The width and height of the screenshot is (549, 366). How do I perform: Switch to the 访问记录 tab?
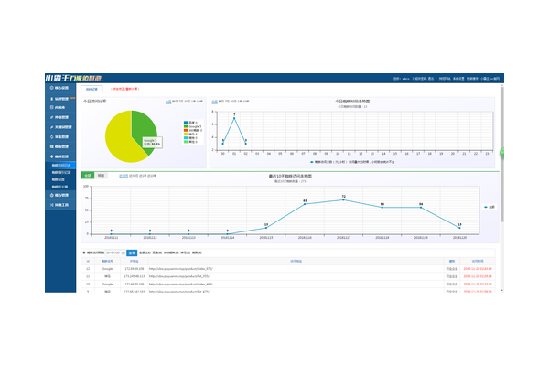[x=91, y=89]
